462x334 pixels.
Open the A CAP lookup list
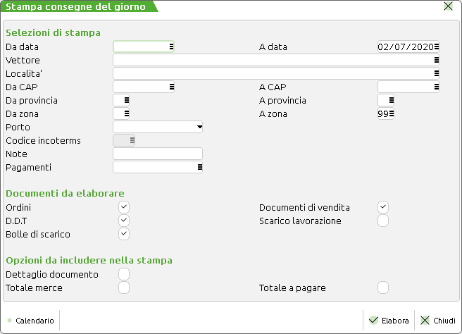click(x=437, y=87)
